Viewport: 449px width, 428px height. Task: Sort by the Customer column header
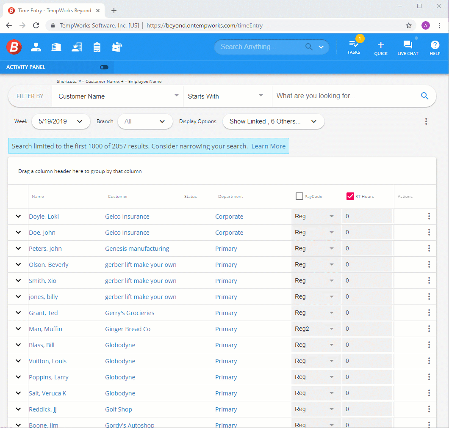[118, 196]
